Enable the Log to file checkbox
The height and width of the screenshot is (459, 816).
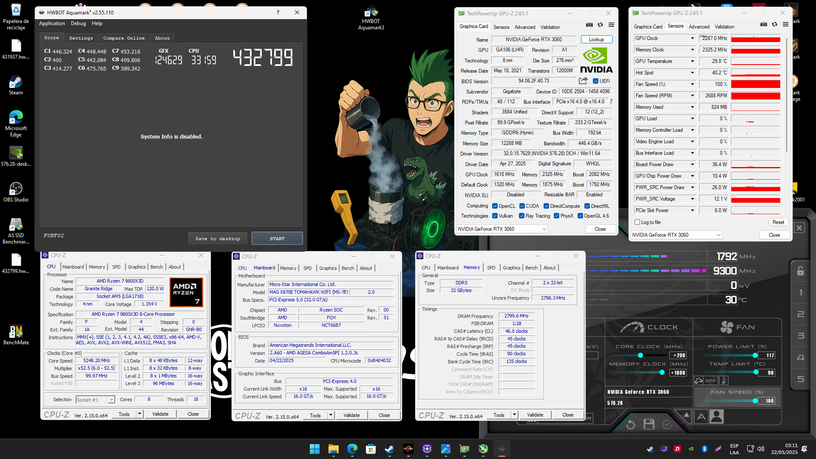click(637, 222)
